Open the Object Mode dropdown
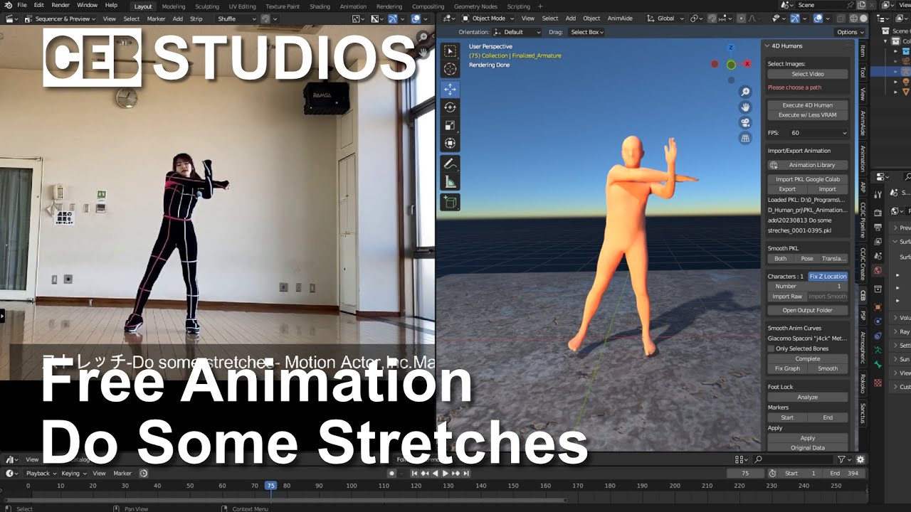911x512 pixels. (x=488, y=18)
